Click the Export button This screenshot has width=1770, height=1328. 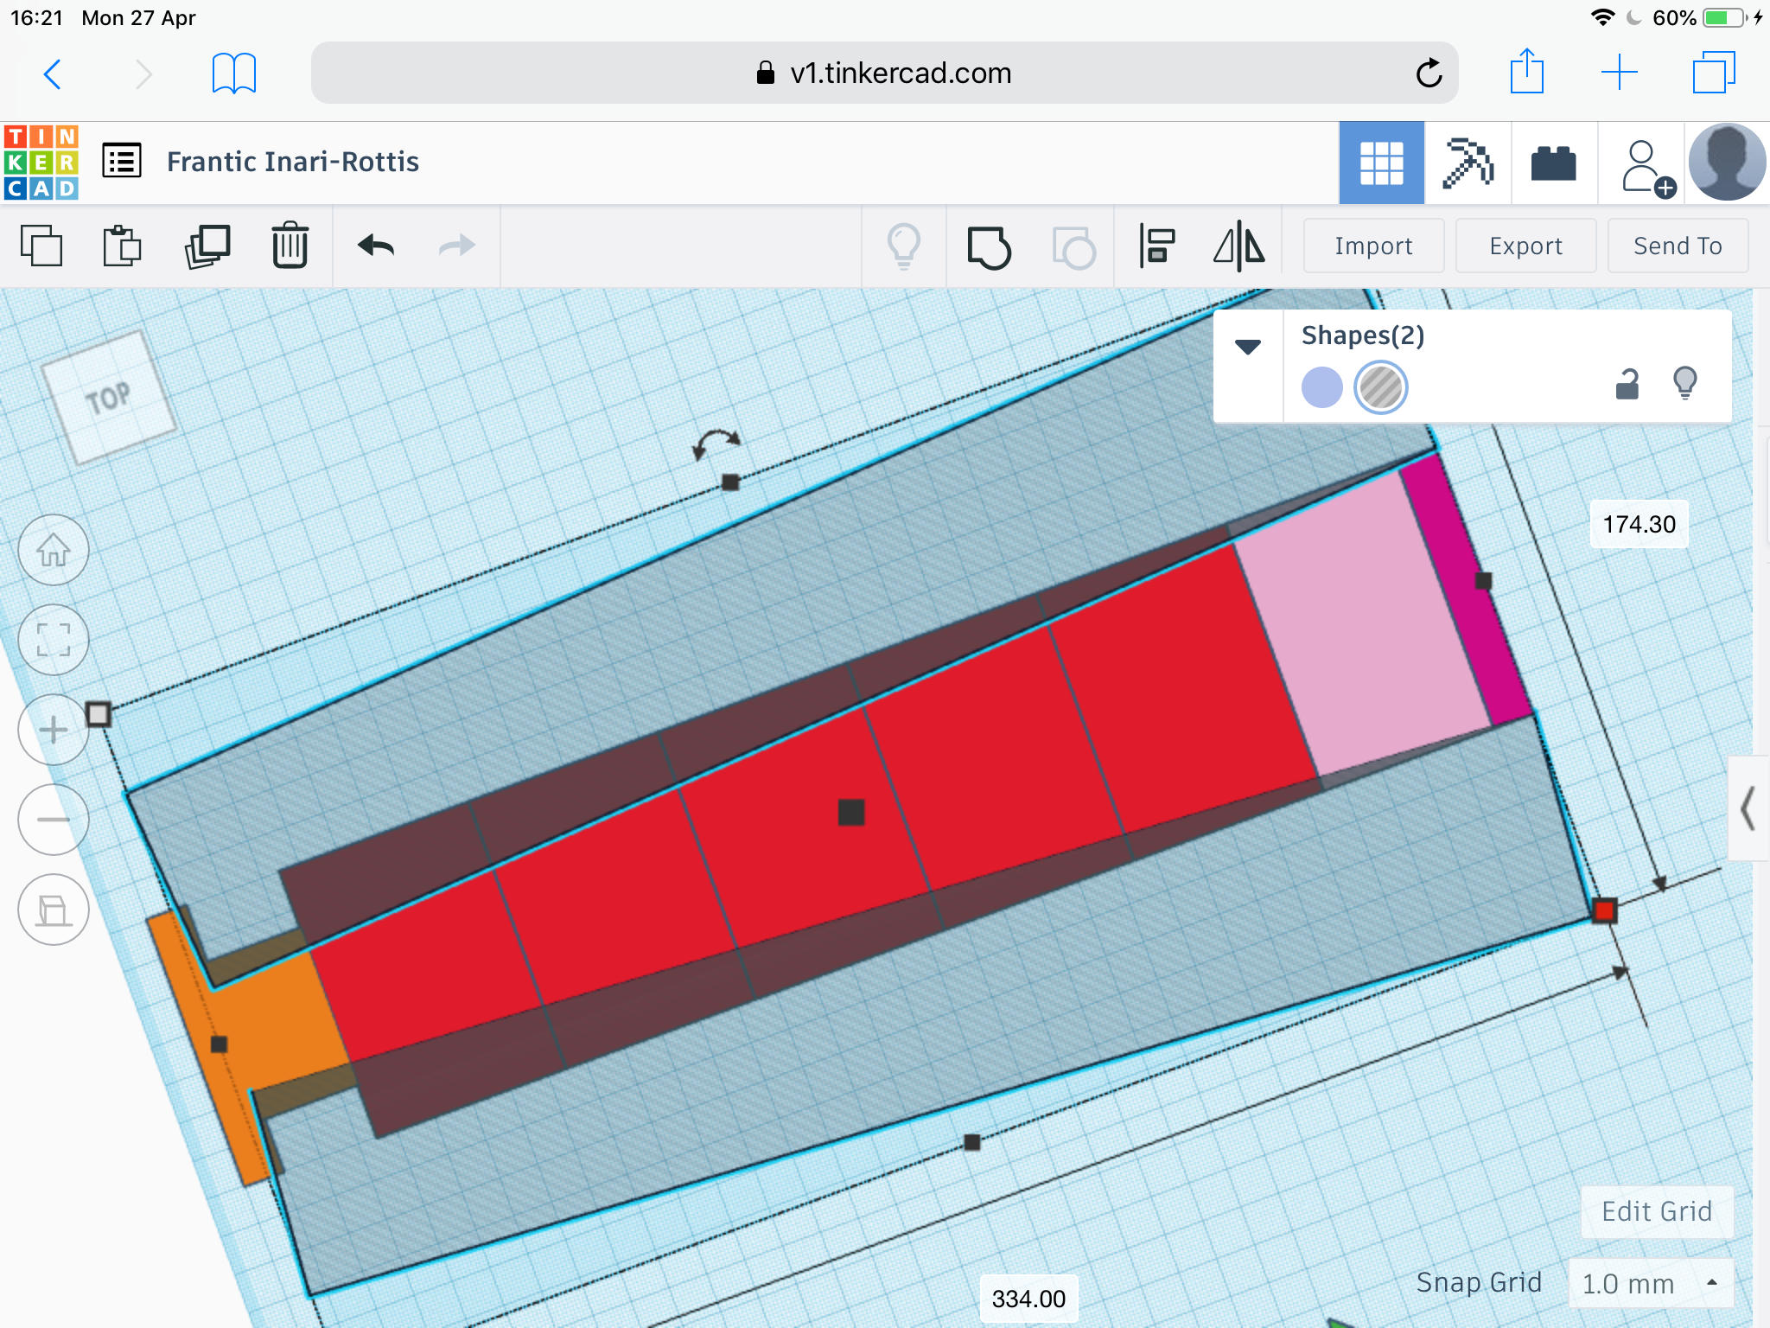pyautogui.click(x=1525, y=246)
